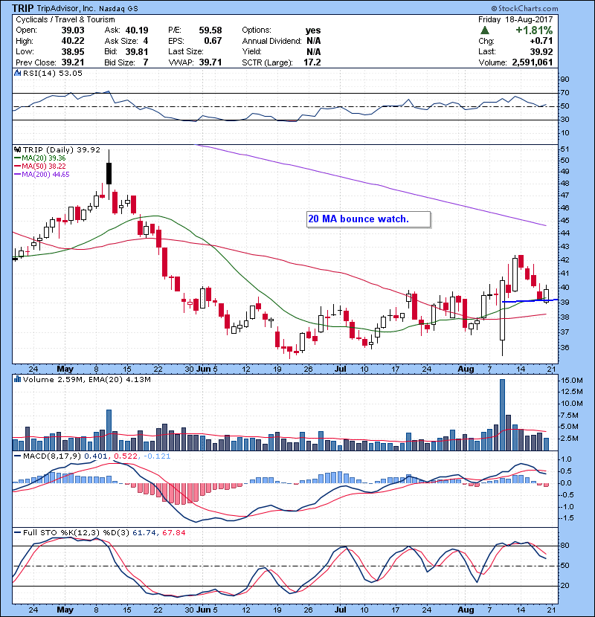Click the date Friday 18-Aug-2017

[x=515, y=19]
